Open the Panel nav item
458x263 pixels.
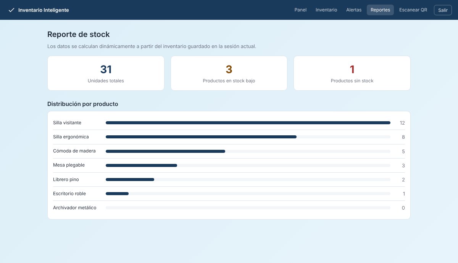click(300, 10)
